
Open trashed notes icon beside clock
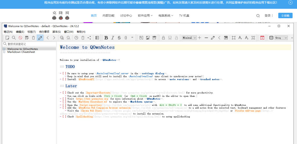83,38
